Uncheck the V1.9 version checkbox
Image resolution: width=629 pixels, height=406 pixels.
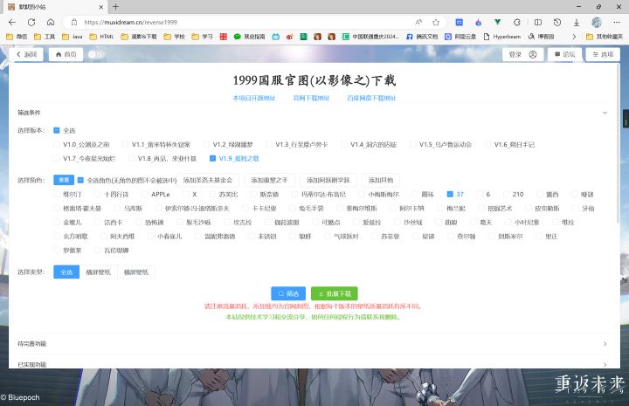[212, 158]
